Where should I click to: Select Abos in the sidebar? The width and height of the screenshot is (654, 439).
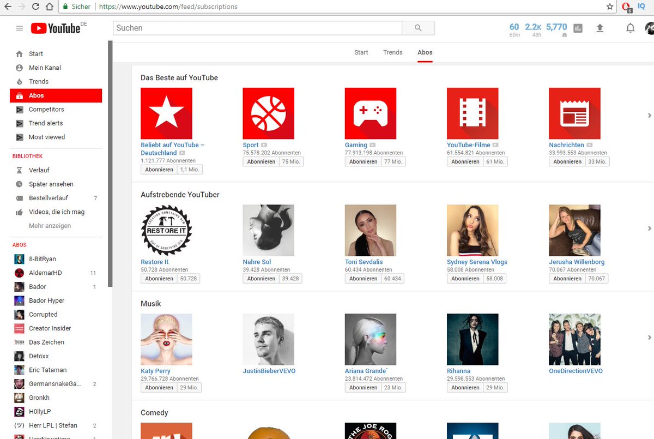coord(56,95)
